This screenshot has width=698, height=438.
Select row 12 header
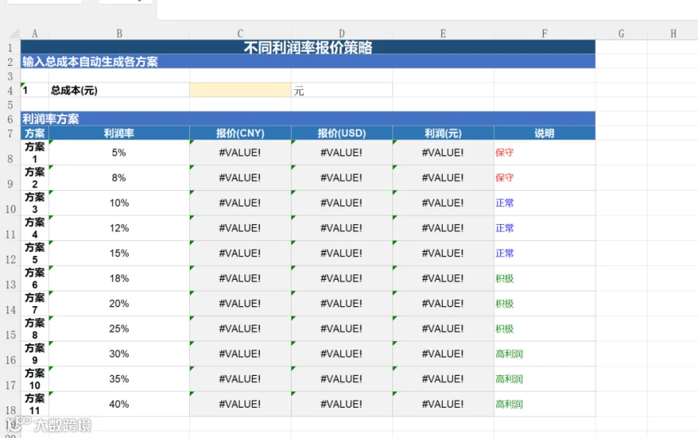tap(10, 253)
